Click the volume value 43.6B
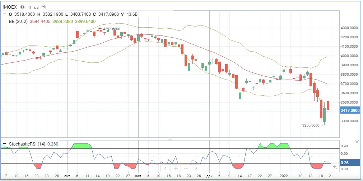This screenshot has width=363, height=181. click(132, 14)
